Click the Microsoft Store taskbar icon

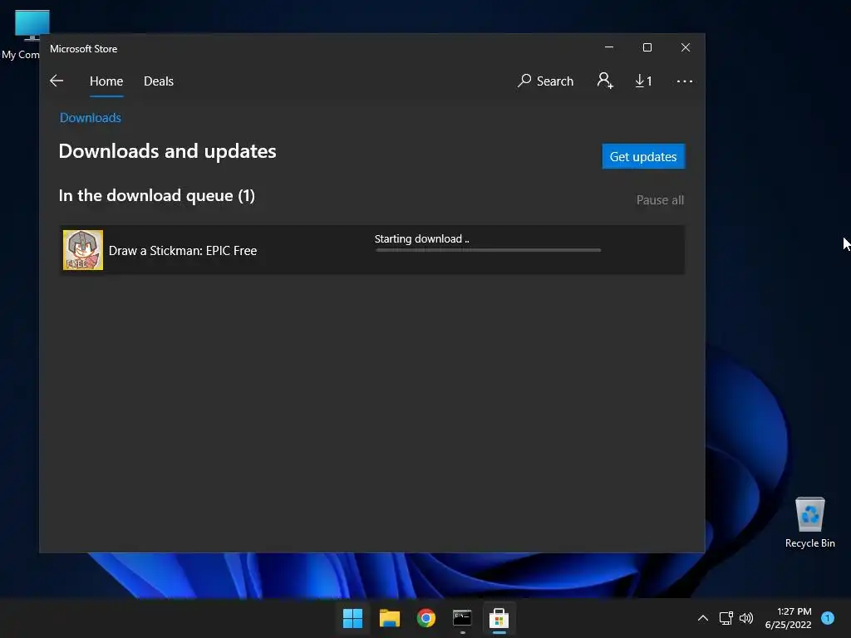[499, 618]
